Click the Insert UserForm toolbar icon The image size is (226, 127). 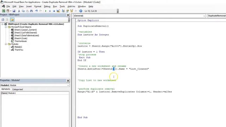click(8, 11)
